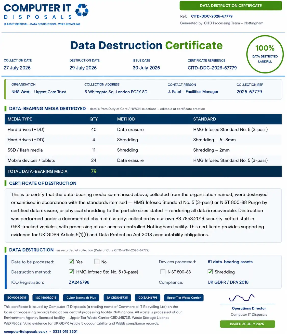Click the Media Type column header
This screenshot has height=334, width=287.
pos(20,119)
